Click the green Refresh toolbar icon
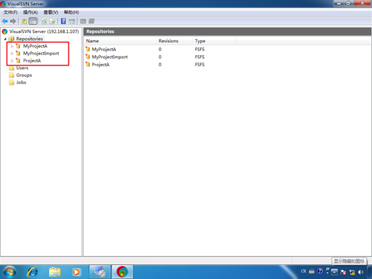 (44, 22)
